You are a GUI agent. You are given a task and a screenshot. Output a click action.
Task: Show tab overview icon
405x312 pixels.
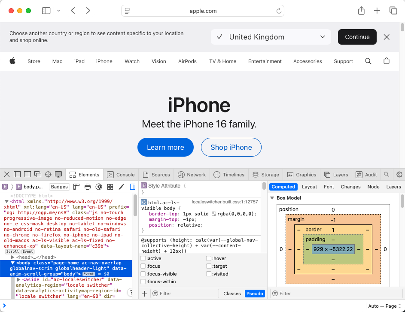click(x=393, y=11)
